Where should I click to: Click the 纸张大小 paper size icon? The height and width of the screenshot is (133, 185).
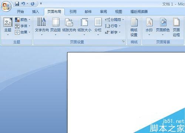pyautogui.click(x=84, y=22)
